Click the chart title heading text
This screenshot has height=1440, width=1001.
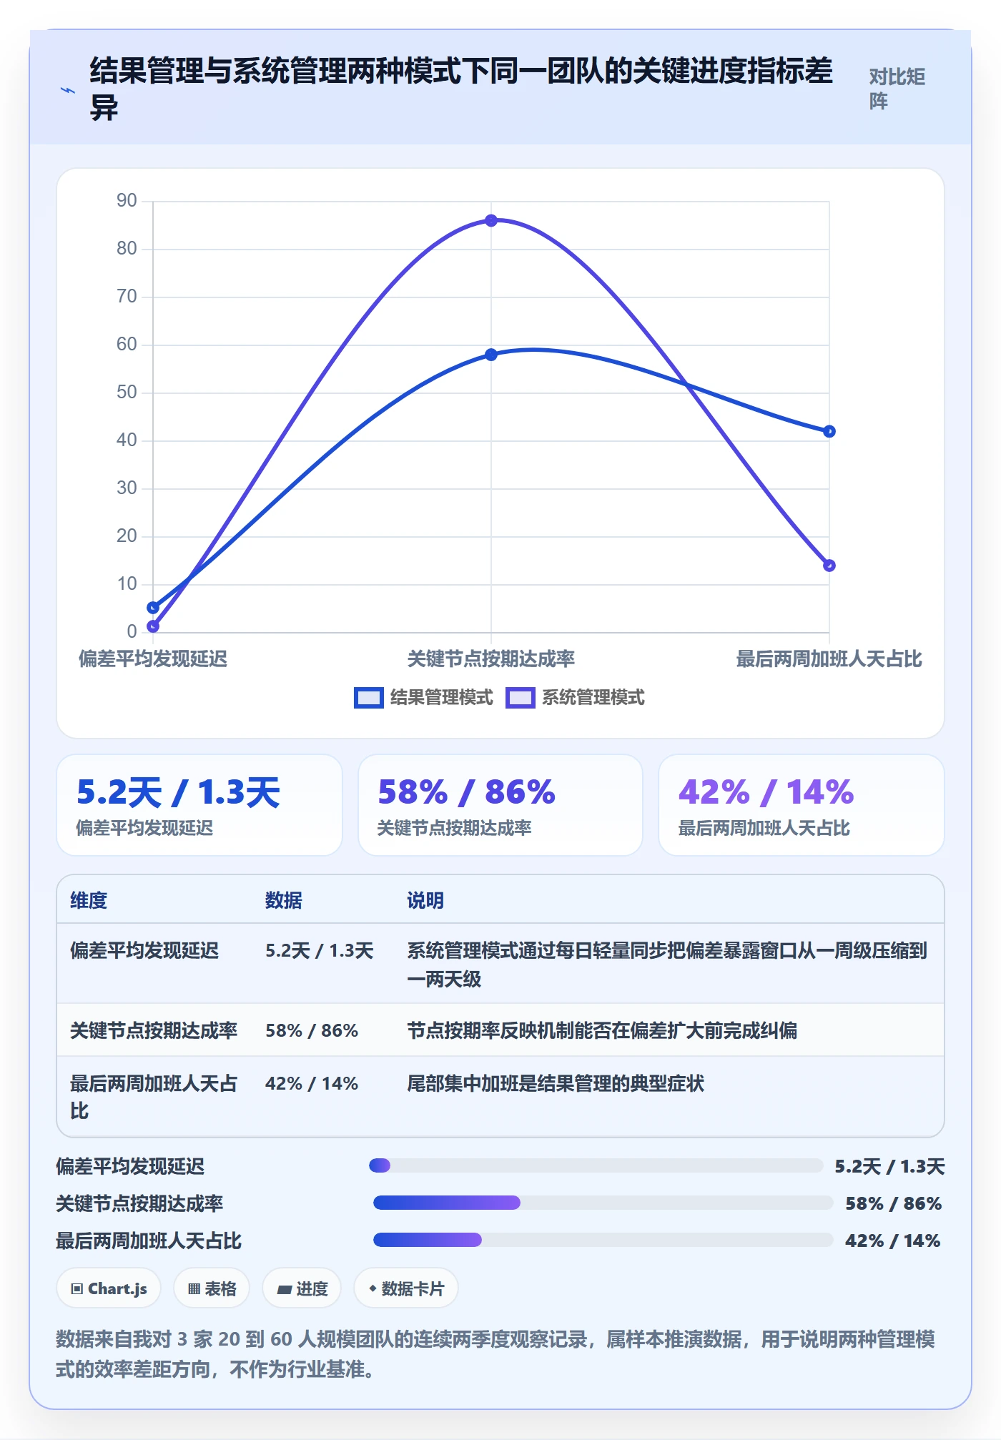point(461,89)
